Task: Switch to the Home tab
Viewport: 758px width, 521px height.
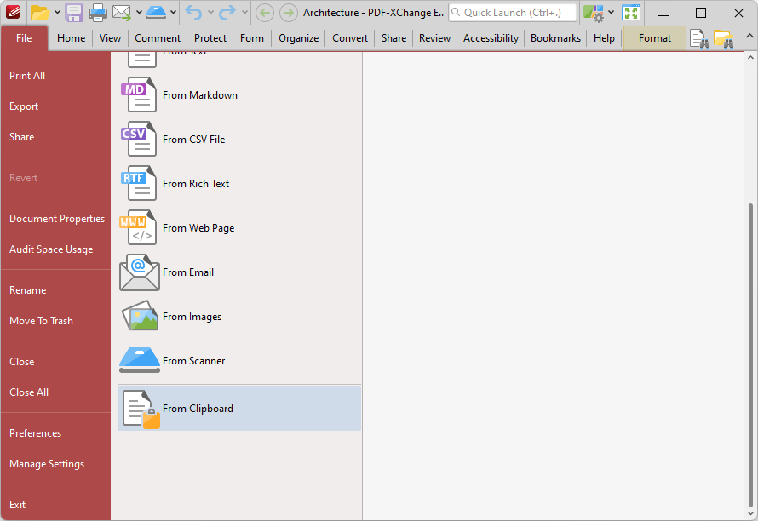Action: pos(71,38)
